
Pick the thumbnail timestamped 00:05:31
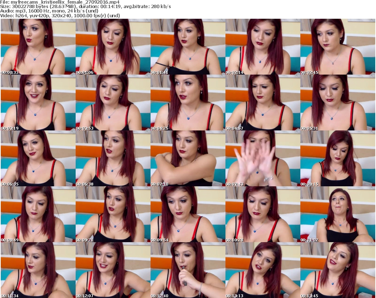(337, 103)
